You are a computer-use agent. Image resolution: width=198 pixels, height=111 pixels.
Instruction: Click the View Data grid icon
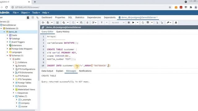[33, 18]
